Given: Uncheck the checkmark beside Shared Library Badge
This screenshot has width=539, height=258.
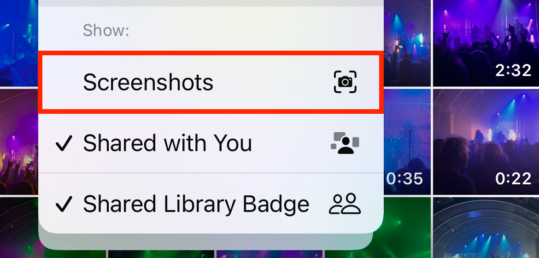Looking at the screenshot, I should point(64,205).
